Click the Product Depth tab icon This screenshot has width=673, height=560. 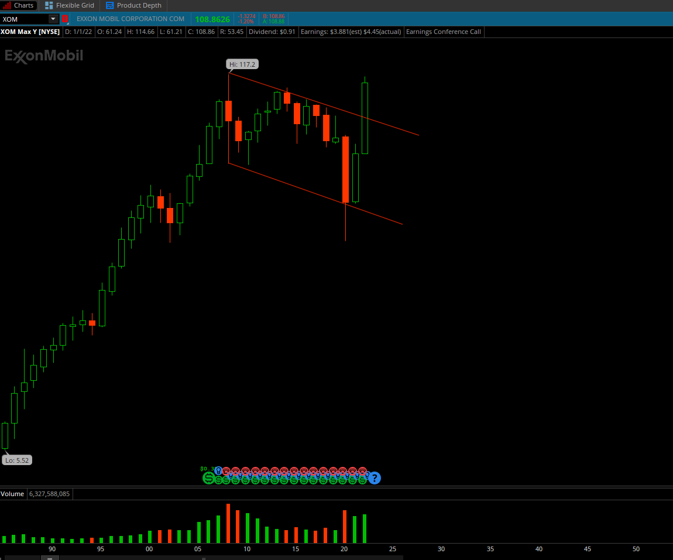click(x=109, y=5)
